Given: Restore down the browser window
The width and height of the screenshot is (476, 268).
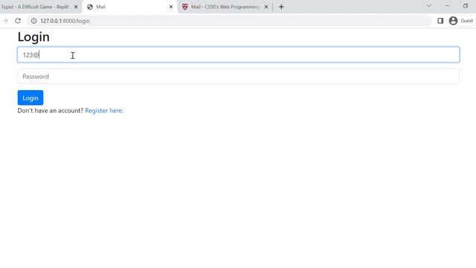Looking at the screenshot, I should [466, 6].
